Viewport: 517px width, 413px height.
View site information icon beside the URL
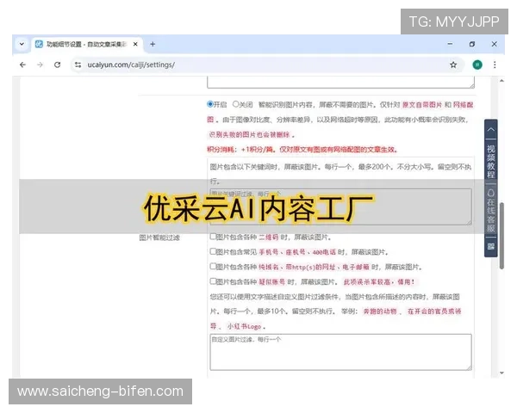click(78, 65)
